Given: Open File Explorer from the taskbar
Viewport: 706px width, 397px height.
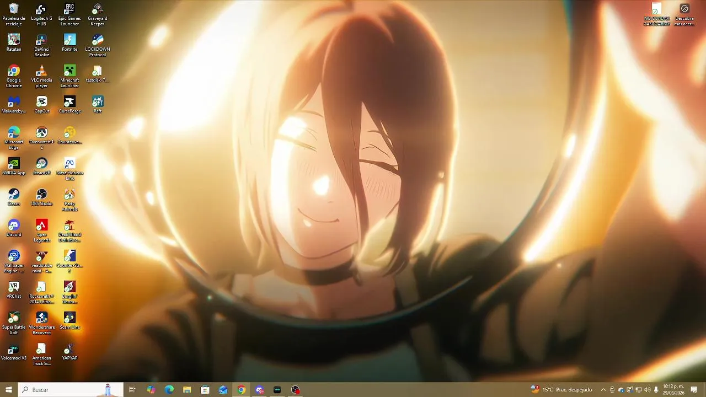Looking at the screenshot, I should 187,390.
